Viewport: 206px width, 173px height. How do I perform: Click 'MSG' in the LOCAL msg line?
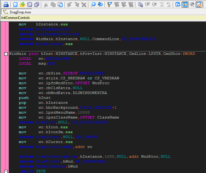52,63
